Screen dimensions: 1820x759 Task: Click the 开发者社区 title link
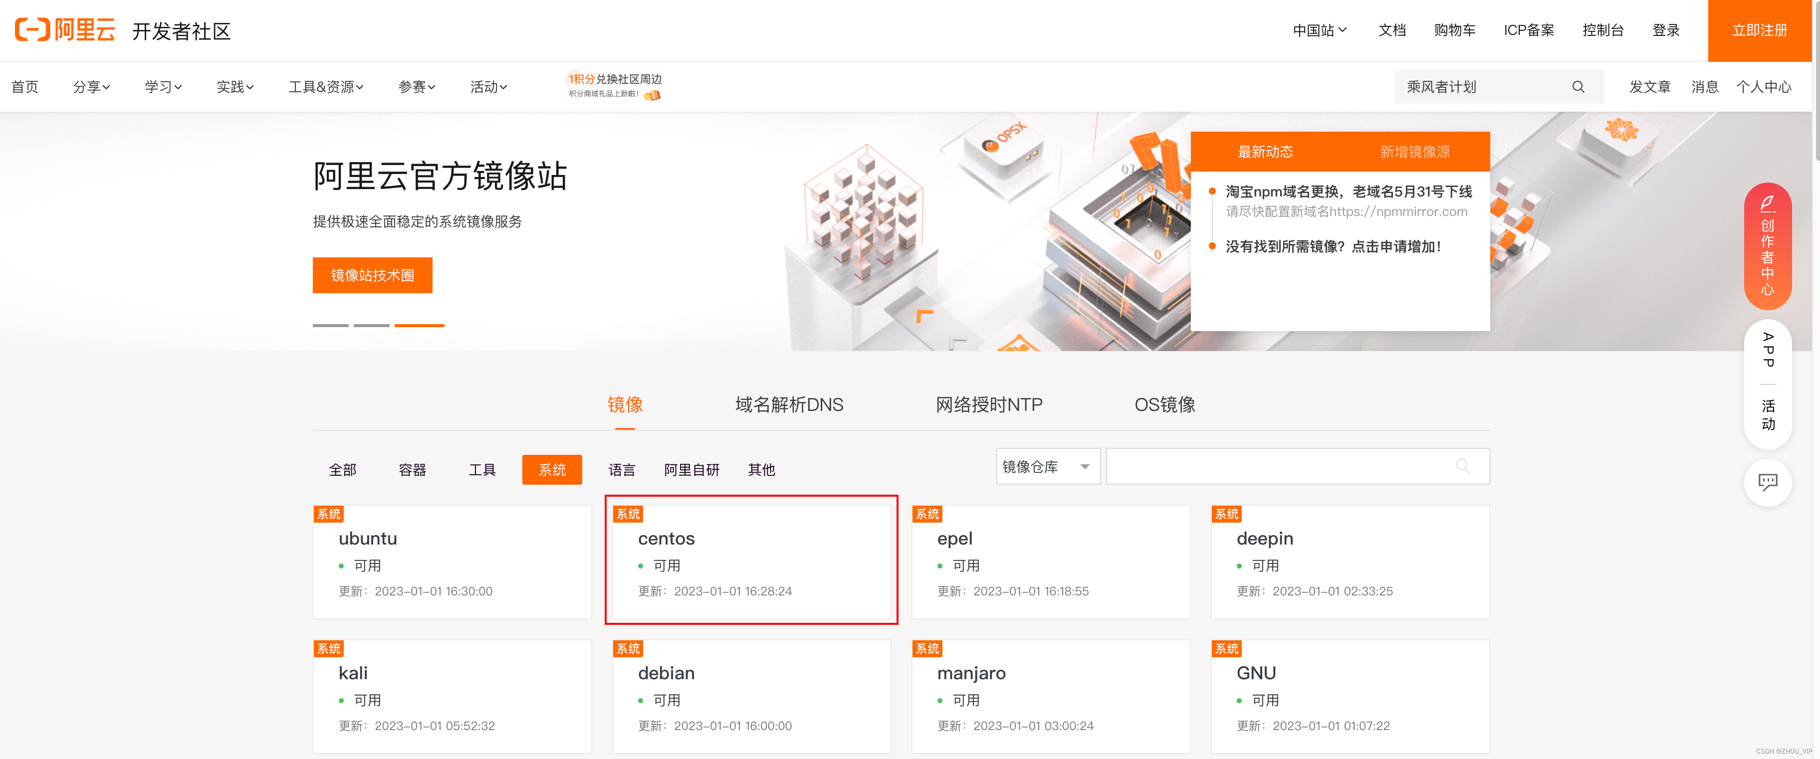pyautogui.click(x=182, y=31)
